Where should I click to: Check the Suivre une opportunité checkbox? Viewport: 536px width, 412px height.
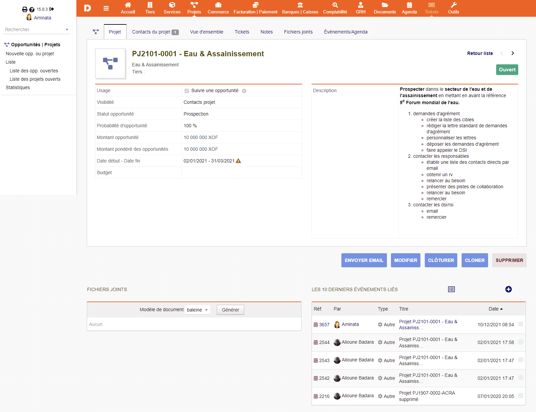187,90
